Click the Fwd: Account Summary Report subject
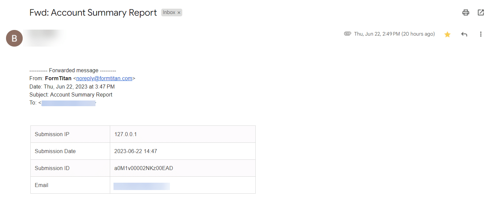The width and height of the screenshot is (487, 198). [x=93, y=13]
